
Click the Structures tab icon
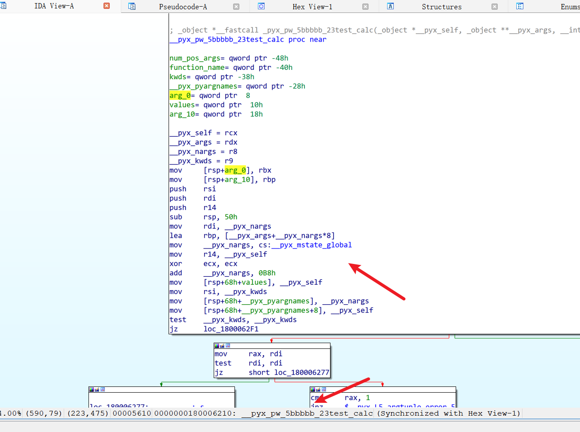click(x=391, y=6)
